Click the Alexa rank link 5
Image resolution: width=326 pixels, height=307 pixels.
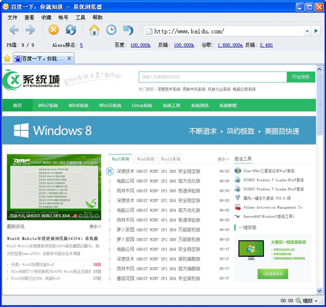pyautogui.click(x=81, y=45)
